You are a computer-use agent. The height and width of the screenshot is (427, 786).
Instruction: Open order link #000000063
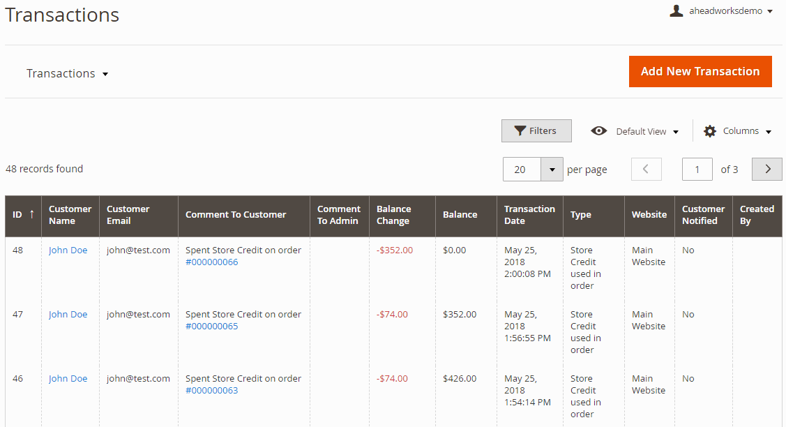211,391
